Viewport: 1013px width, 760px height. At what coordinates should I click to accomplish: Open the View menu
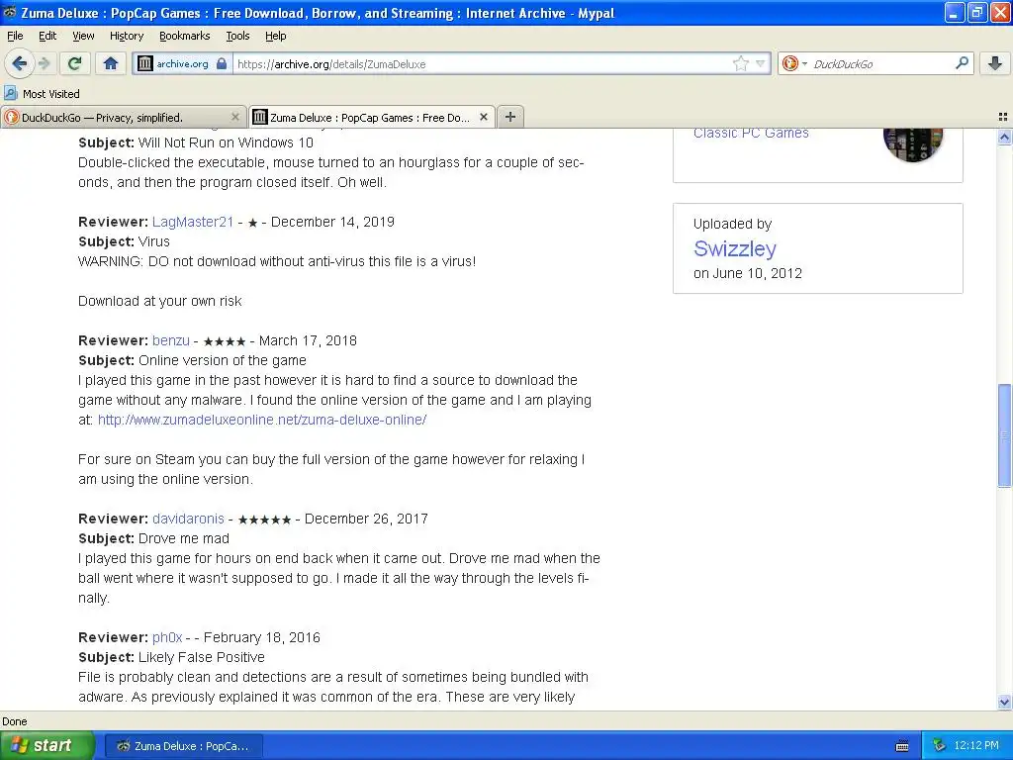83,36
